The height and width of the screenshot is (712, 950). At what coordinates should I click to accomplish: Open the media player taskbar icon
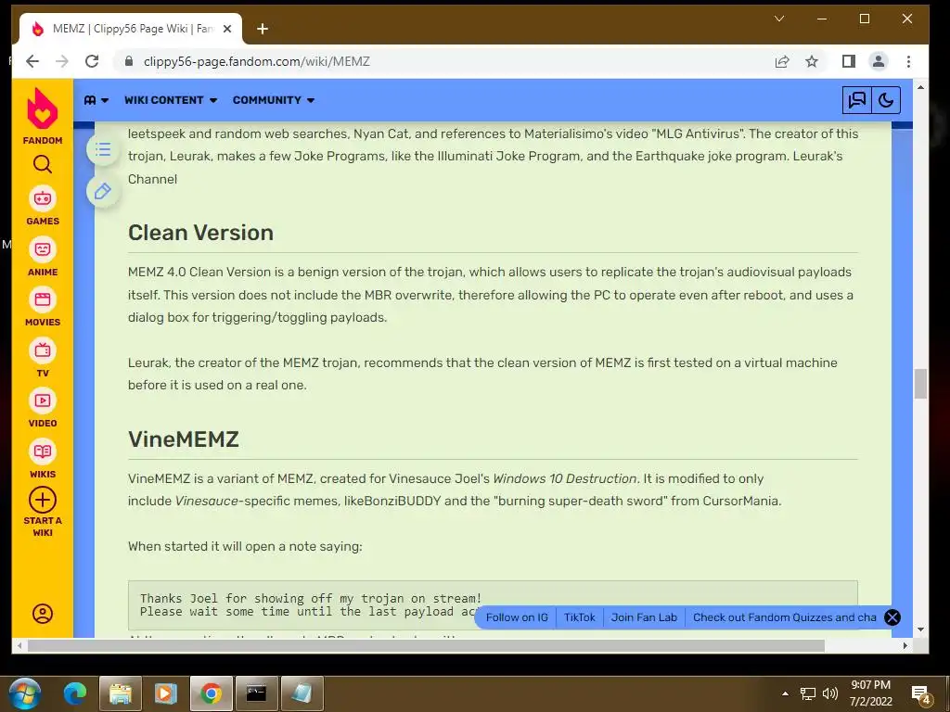pyautogui.click(x=165, y=693)
